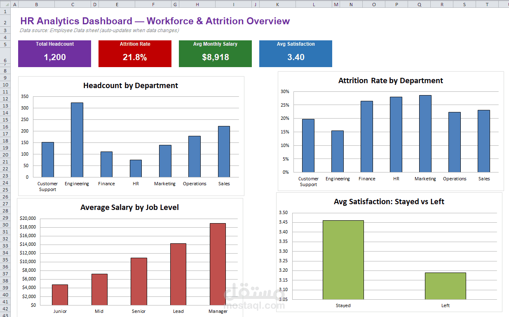Select column L header
Screen dimensions: 509x317
point(314,5)
